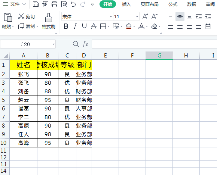Image resolution: width=217 pixels, height=175 pixels.
Task: Expand the eraser clear dropdown arrow
Action: point(159,26)
